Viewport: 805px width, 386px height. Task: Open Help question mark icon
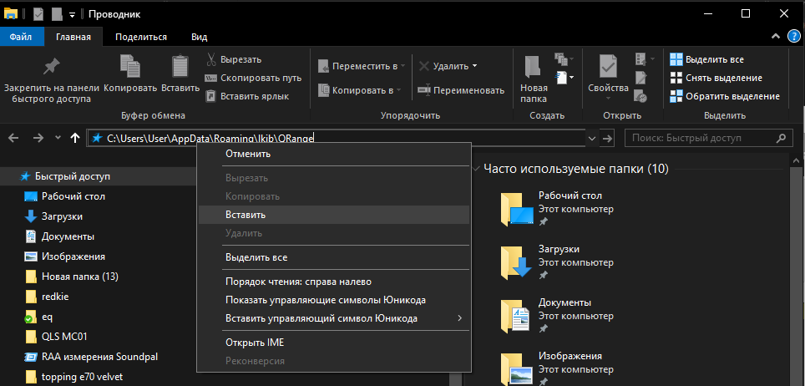(x=793, y=37)
